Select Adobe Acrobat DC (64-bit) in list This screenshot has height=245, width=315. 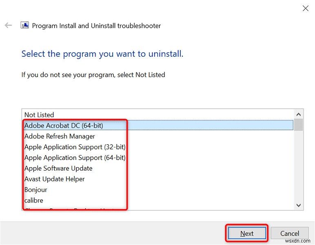[x=157, y=125]
